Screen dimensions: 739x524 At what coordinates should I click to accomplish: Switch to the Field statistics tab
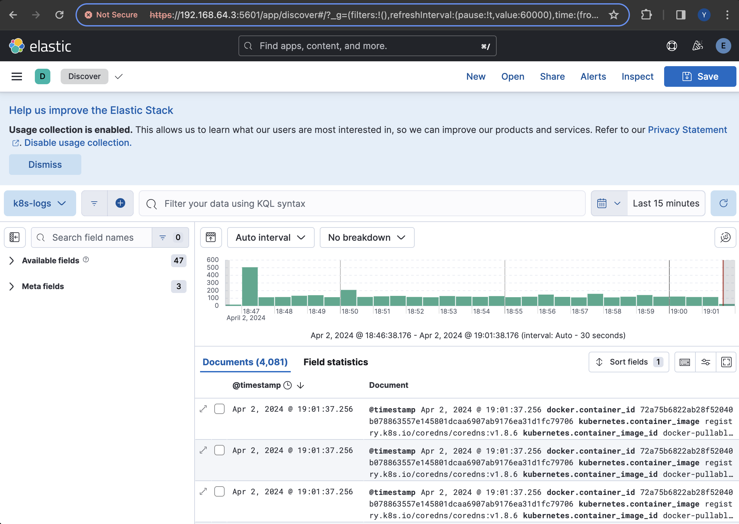click(x=336, y=362)
